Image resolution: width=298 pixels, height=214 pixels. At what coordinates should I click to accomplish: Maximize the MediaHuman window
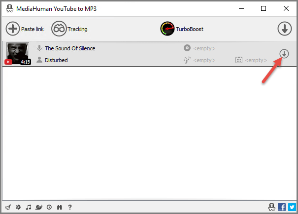coord(264,8)
